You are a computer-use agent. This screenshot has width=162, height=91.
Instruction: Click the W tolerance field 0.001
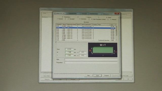(x=83, y=52)
